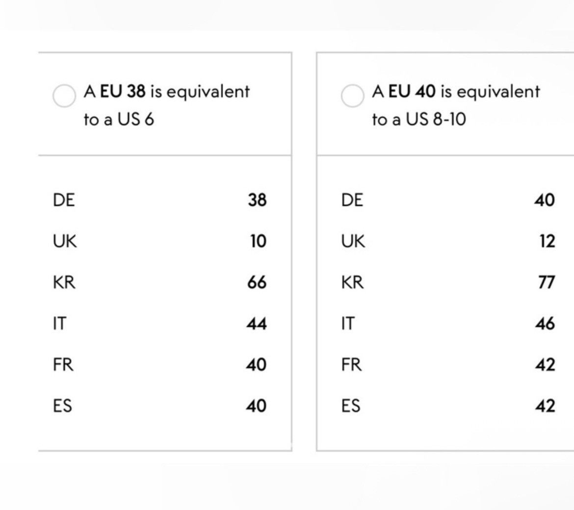
Task: Click the UK 12 size value
Action: click(548, 241)
